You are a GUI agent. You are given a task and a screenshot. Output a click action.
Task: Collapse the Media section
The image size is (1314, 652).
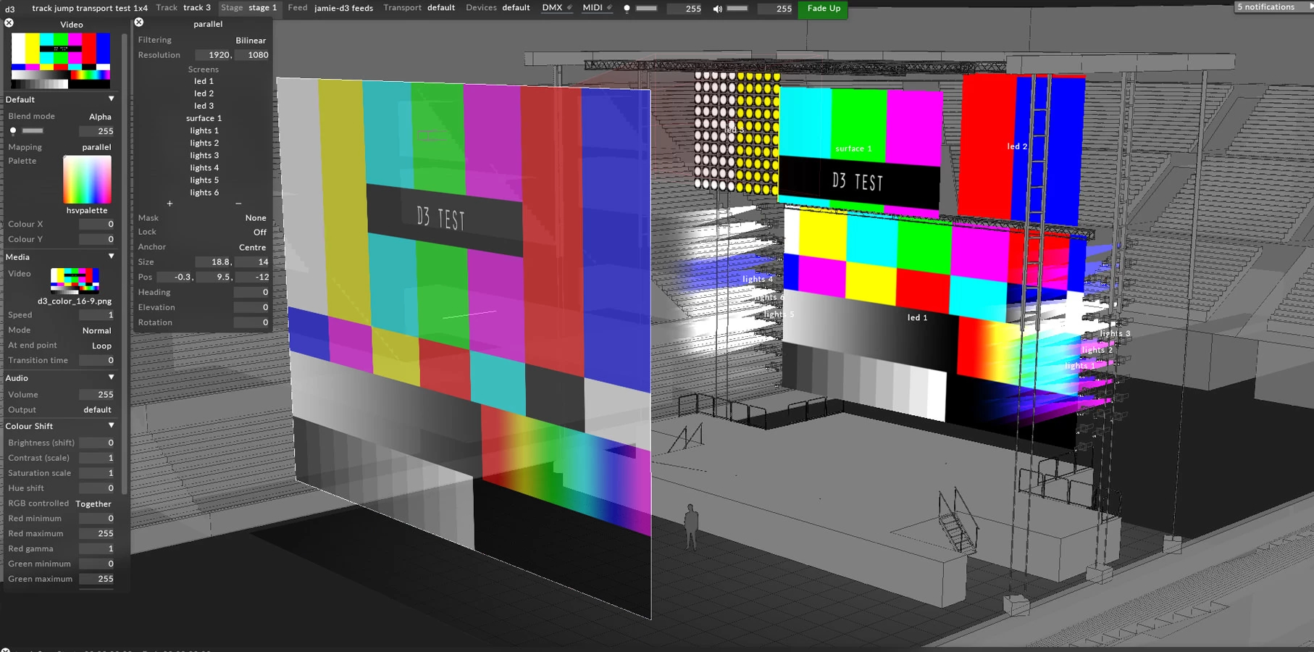112,256
